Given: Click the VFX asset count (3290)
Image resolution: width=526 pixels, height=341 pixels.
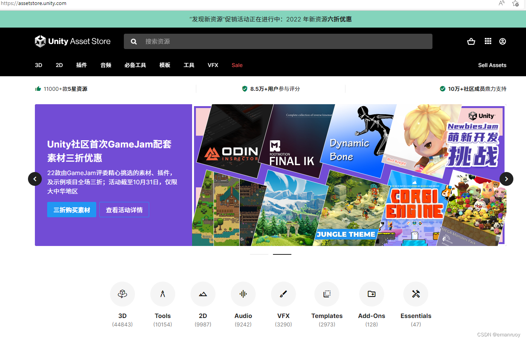Looking at the screenshot, I should (283, 325).
